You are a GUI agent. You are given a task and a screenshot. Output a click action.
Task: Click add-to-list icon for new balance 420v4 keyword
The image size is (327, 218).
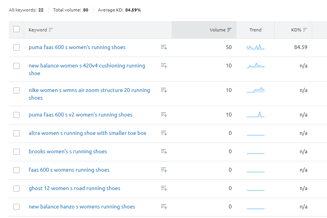(x=164, y=66)
